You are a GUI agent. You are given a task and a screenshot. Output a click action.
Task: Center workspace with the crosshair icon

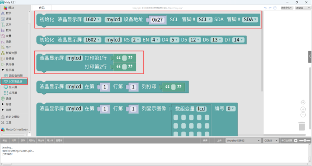303,102
